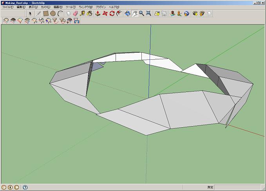The image size is (266, 191).
Task: Click the 測定 measurement input box
Action: [x=238, y=187]
